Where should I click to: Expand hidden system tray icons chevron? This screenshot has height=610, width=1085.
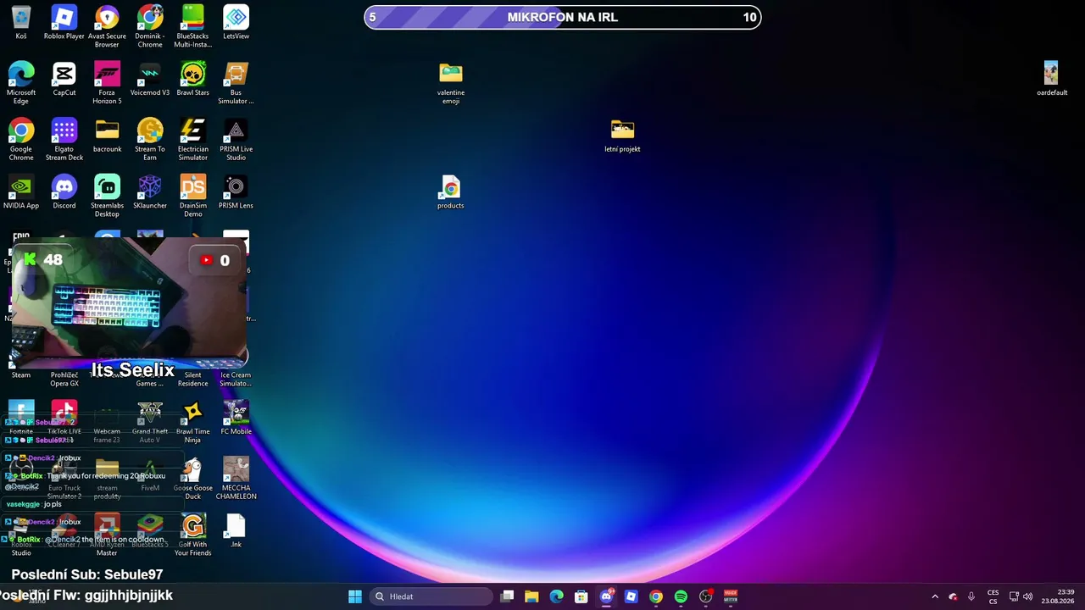point(935,596)
